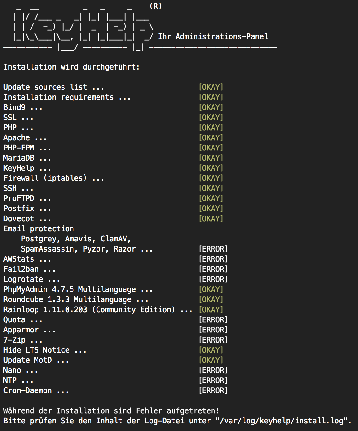The image size is (358, 431).
Task: Click the 'Während der Installation' error message
Action: pyautogui.click(x=111, y=411)
